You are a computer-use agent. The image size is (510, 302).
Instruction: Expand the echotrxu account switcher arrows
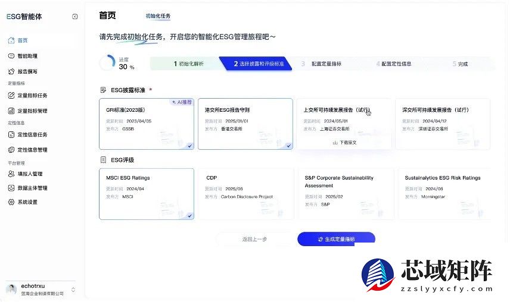[x=73, y=290]
